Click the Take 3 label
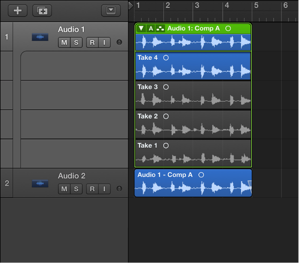Screen dimensions: 299x263 148,87
